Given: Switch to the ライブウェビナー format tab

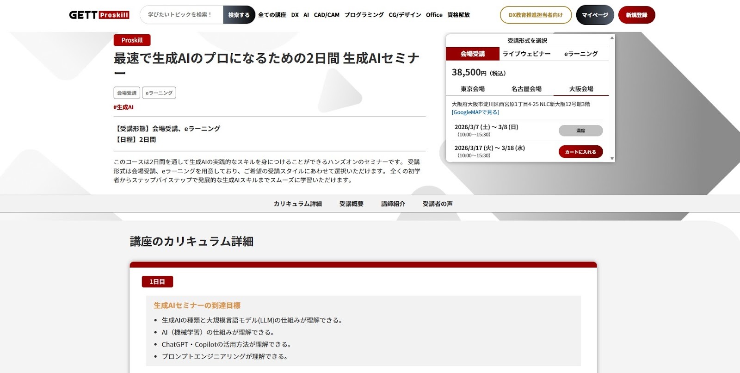Looking at the screenshot, I should click(x=526, y=54).
